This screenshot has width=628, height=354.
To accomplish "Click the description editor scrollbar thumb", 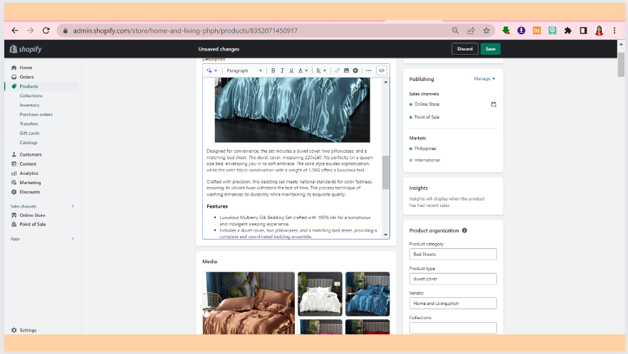I will point(386,172).
